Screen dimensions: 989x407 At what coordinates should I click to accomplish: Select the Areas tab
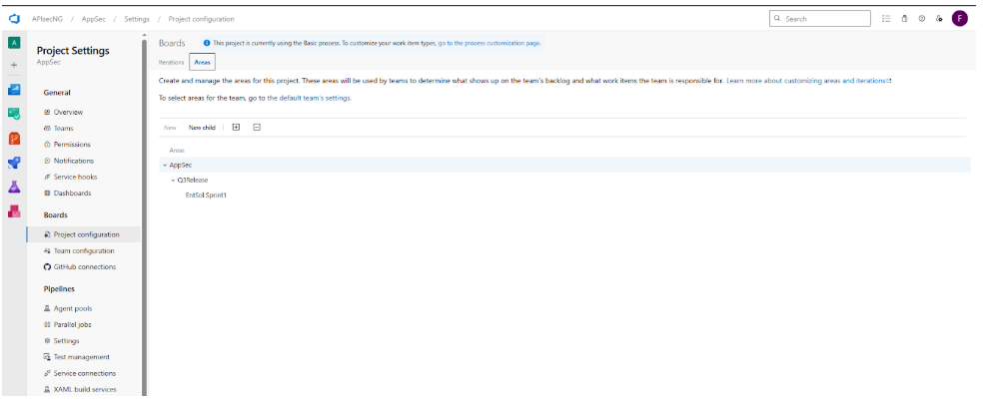[x=202, y=62]
